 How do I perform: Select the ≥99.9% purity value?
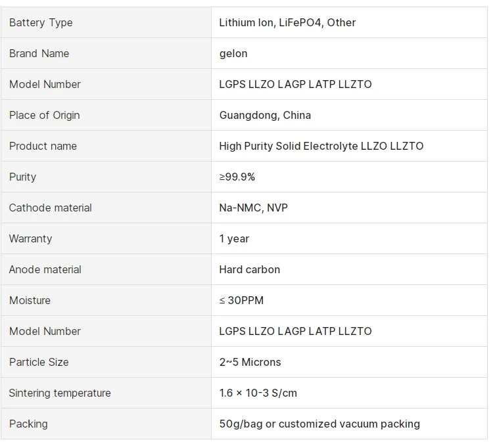click(x=237, y=177)
